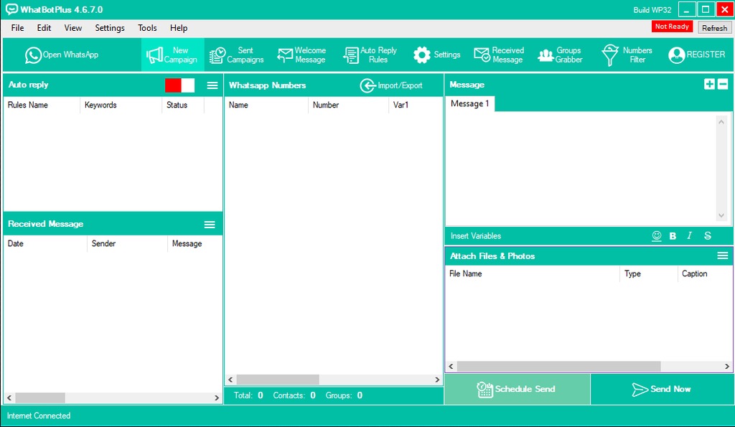Open the Numbers Filter tool
Image resolution: width=735 pixels, height=427 pixels.
627,55
